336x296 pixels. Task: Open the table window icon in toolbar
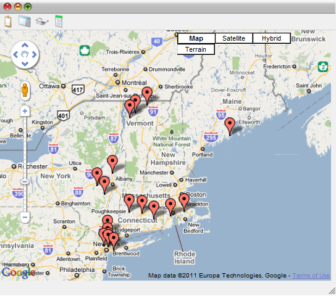tap(25, 22)
